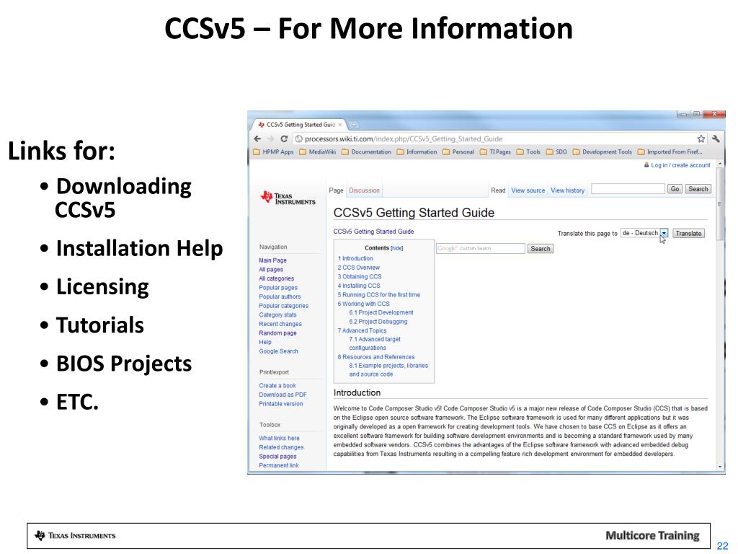Screen dimensions: 738x554
Task: Click Download as PDF link
Action: [283, 395]
